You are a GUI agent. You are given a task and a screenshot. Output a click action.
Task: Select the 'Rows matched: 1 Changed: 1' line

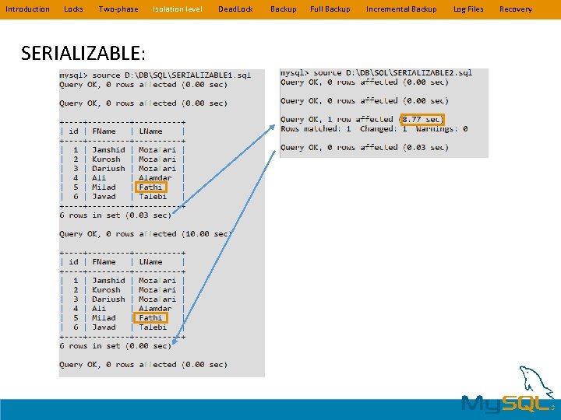pos(374,129)
